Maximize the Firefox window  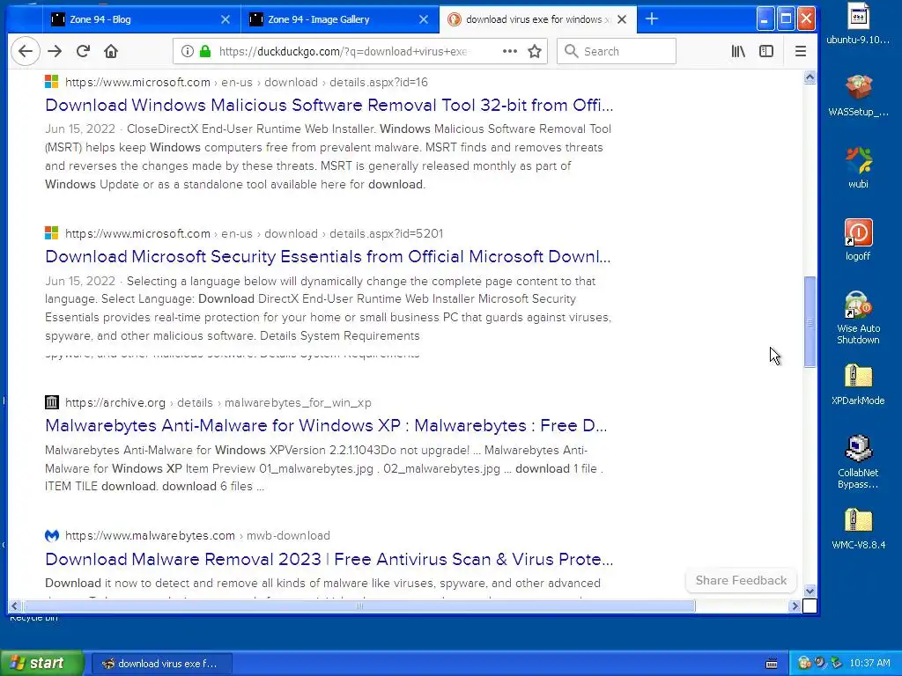click(x=786, y=19)
